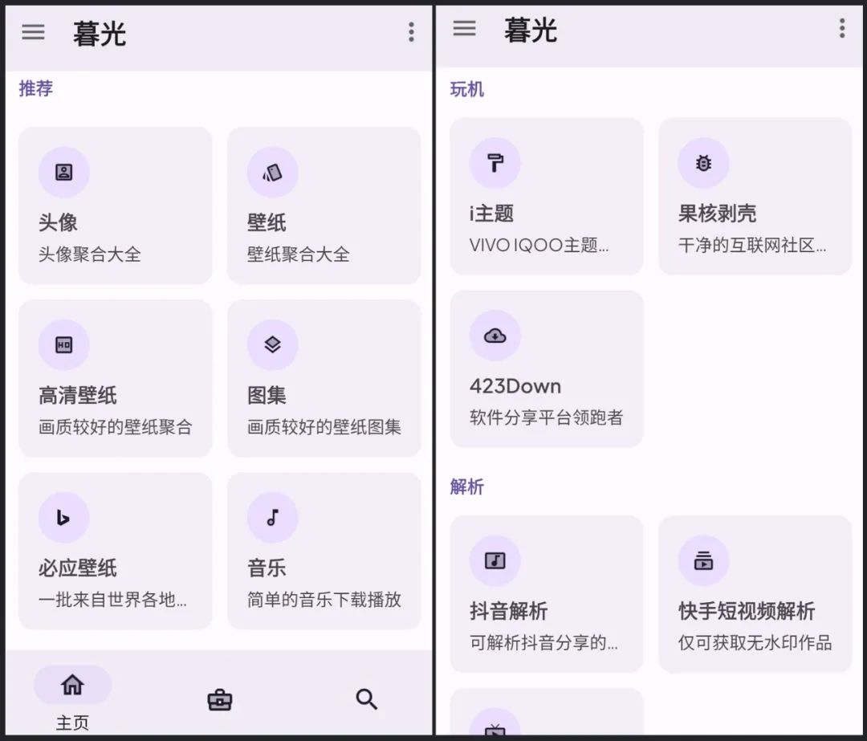Image resolution: width=867 pixels, height=741 pixels.
Task: Click the text VIVO IQOO主题...
Action: coord(539,245)
